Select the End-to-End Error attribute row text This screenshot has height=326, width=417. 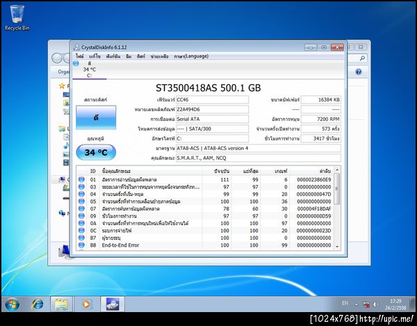(x=120, y=245)
